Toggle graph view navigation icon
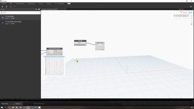The image size is (194, 109). (x=185, y=12)
